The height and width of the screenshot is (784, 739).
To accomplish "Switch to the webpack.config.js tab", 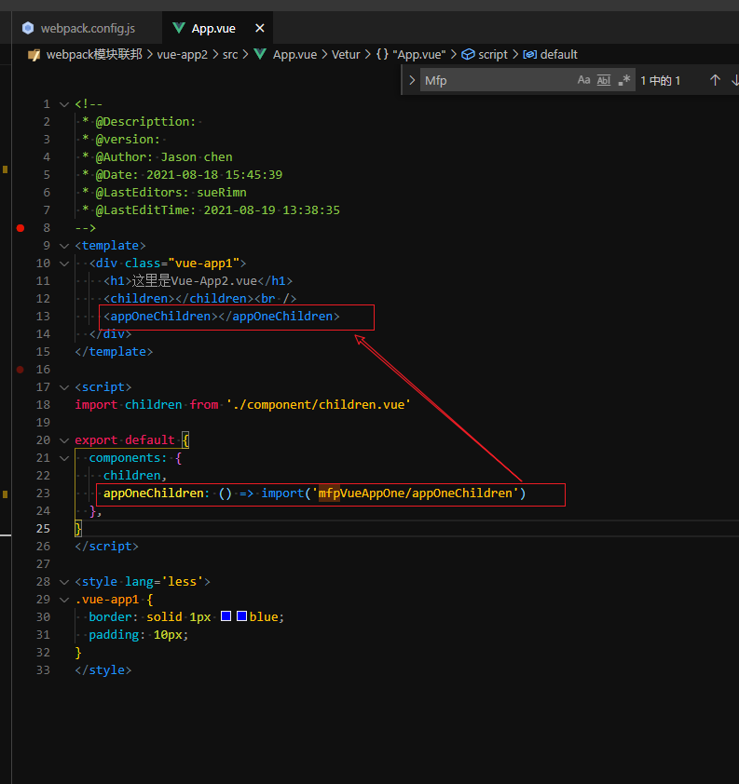I will click(87, 29).
